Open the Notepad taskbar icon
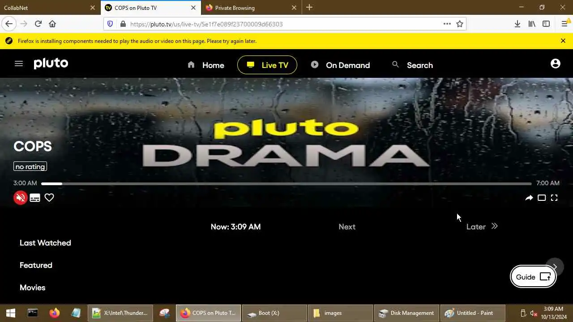573x322 pixels. [76, 313]
